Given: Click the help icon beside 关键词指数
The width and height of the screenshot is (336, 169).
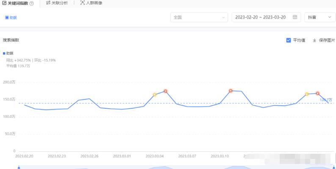Looking at the screenshot, I should [32, 3].
